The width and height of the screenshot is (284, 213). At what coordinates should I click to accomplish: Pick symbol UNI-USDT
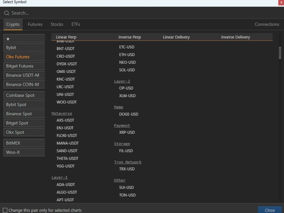(x=65, y=95)
